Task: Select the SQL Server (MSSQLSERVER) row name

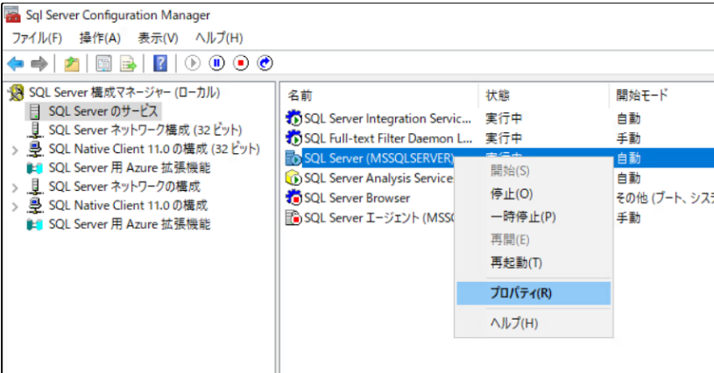Action: [x=378, y=158]
